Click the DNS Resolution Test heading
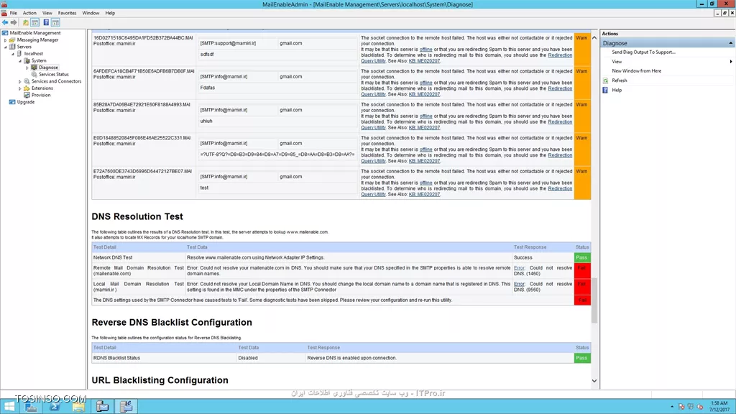 [x=137, y=216]
